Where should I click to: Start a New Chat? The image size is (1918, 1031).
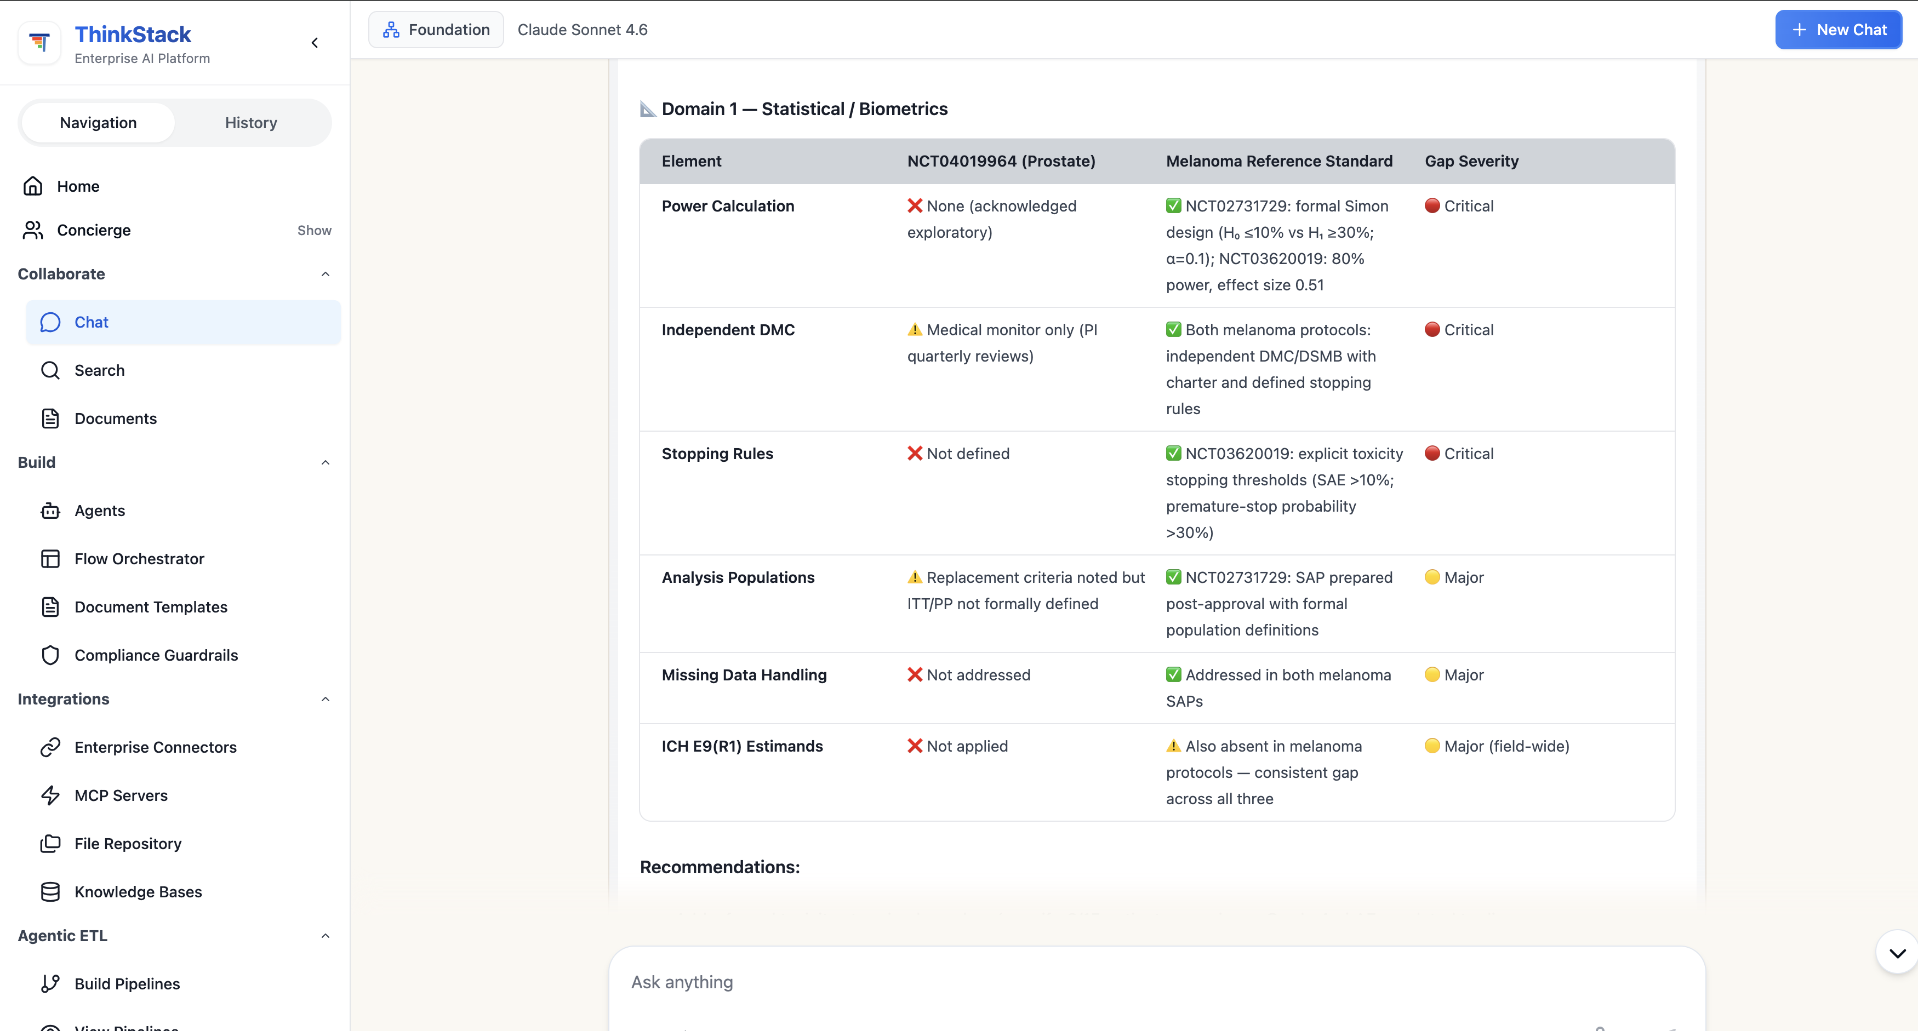click(x=1839, y=30)
